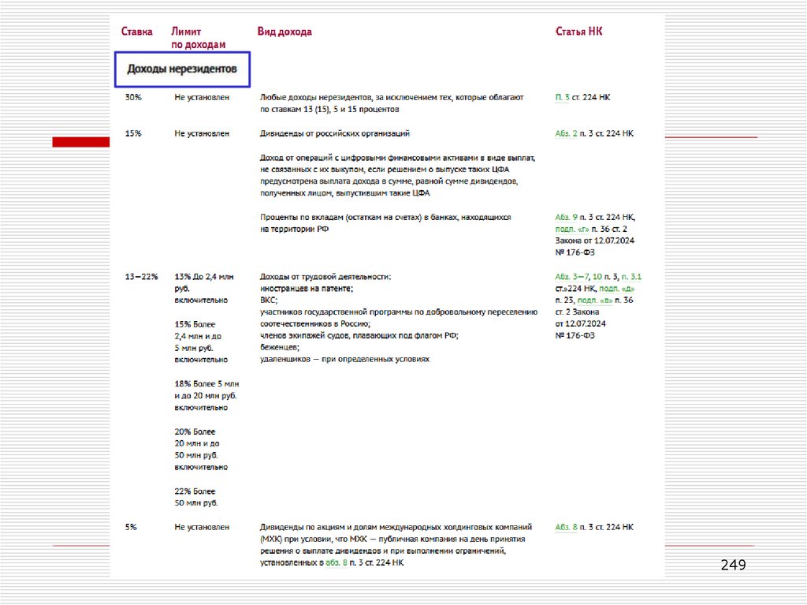Select the "Доходы нерезидентов" section heading
This screenshot has height=605, width=807.
pyautogui.click(x=182, y=69)
